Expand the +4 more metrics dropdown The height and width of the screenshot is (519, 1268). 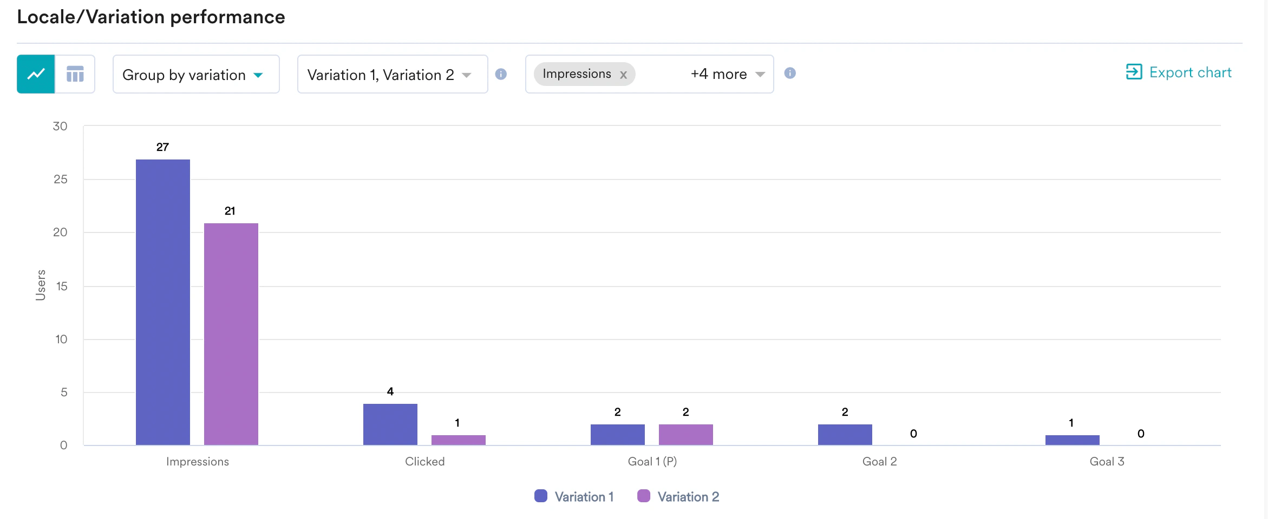coord(728,74)
